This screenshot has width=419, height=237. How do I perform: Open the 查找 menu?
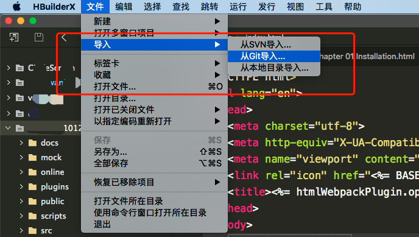(x=181, y=7)
